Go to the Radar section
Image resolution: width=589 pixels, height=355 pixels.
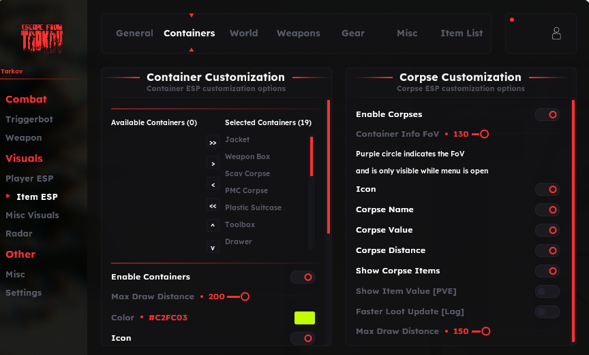pyautogui.click(x=19, y=234)
